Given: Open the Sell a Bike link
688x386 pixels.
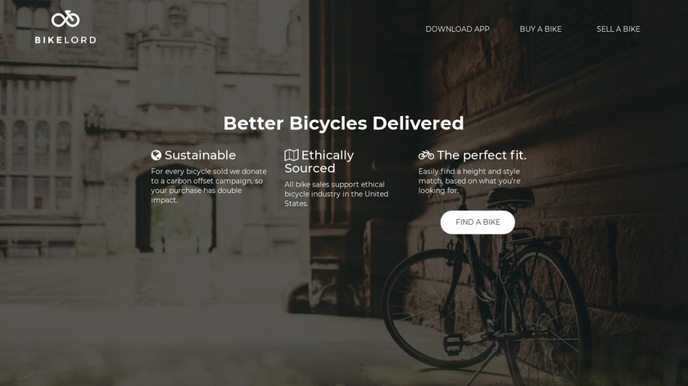Looking at the screenshot, I should [x=618, y=29].
